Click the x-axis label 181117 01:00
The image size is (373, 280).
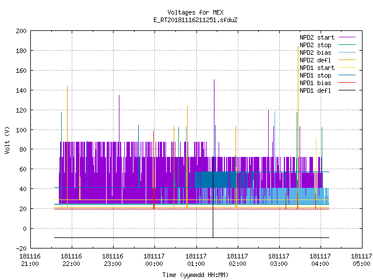pyautogui.click(x=196, y=260)
